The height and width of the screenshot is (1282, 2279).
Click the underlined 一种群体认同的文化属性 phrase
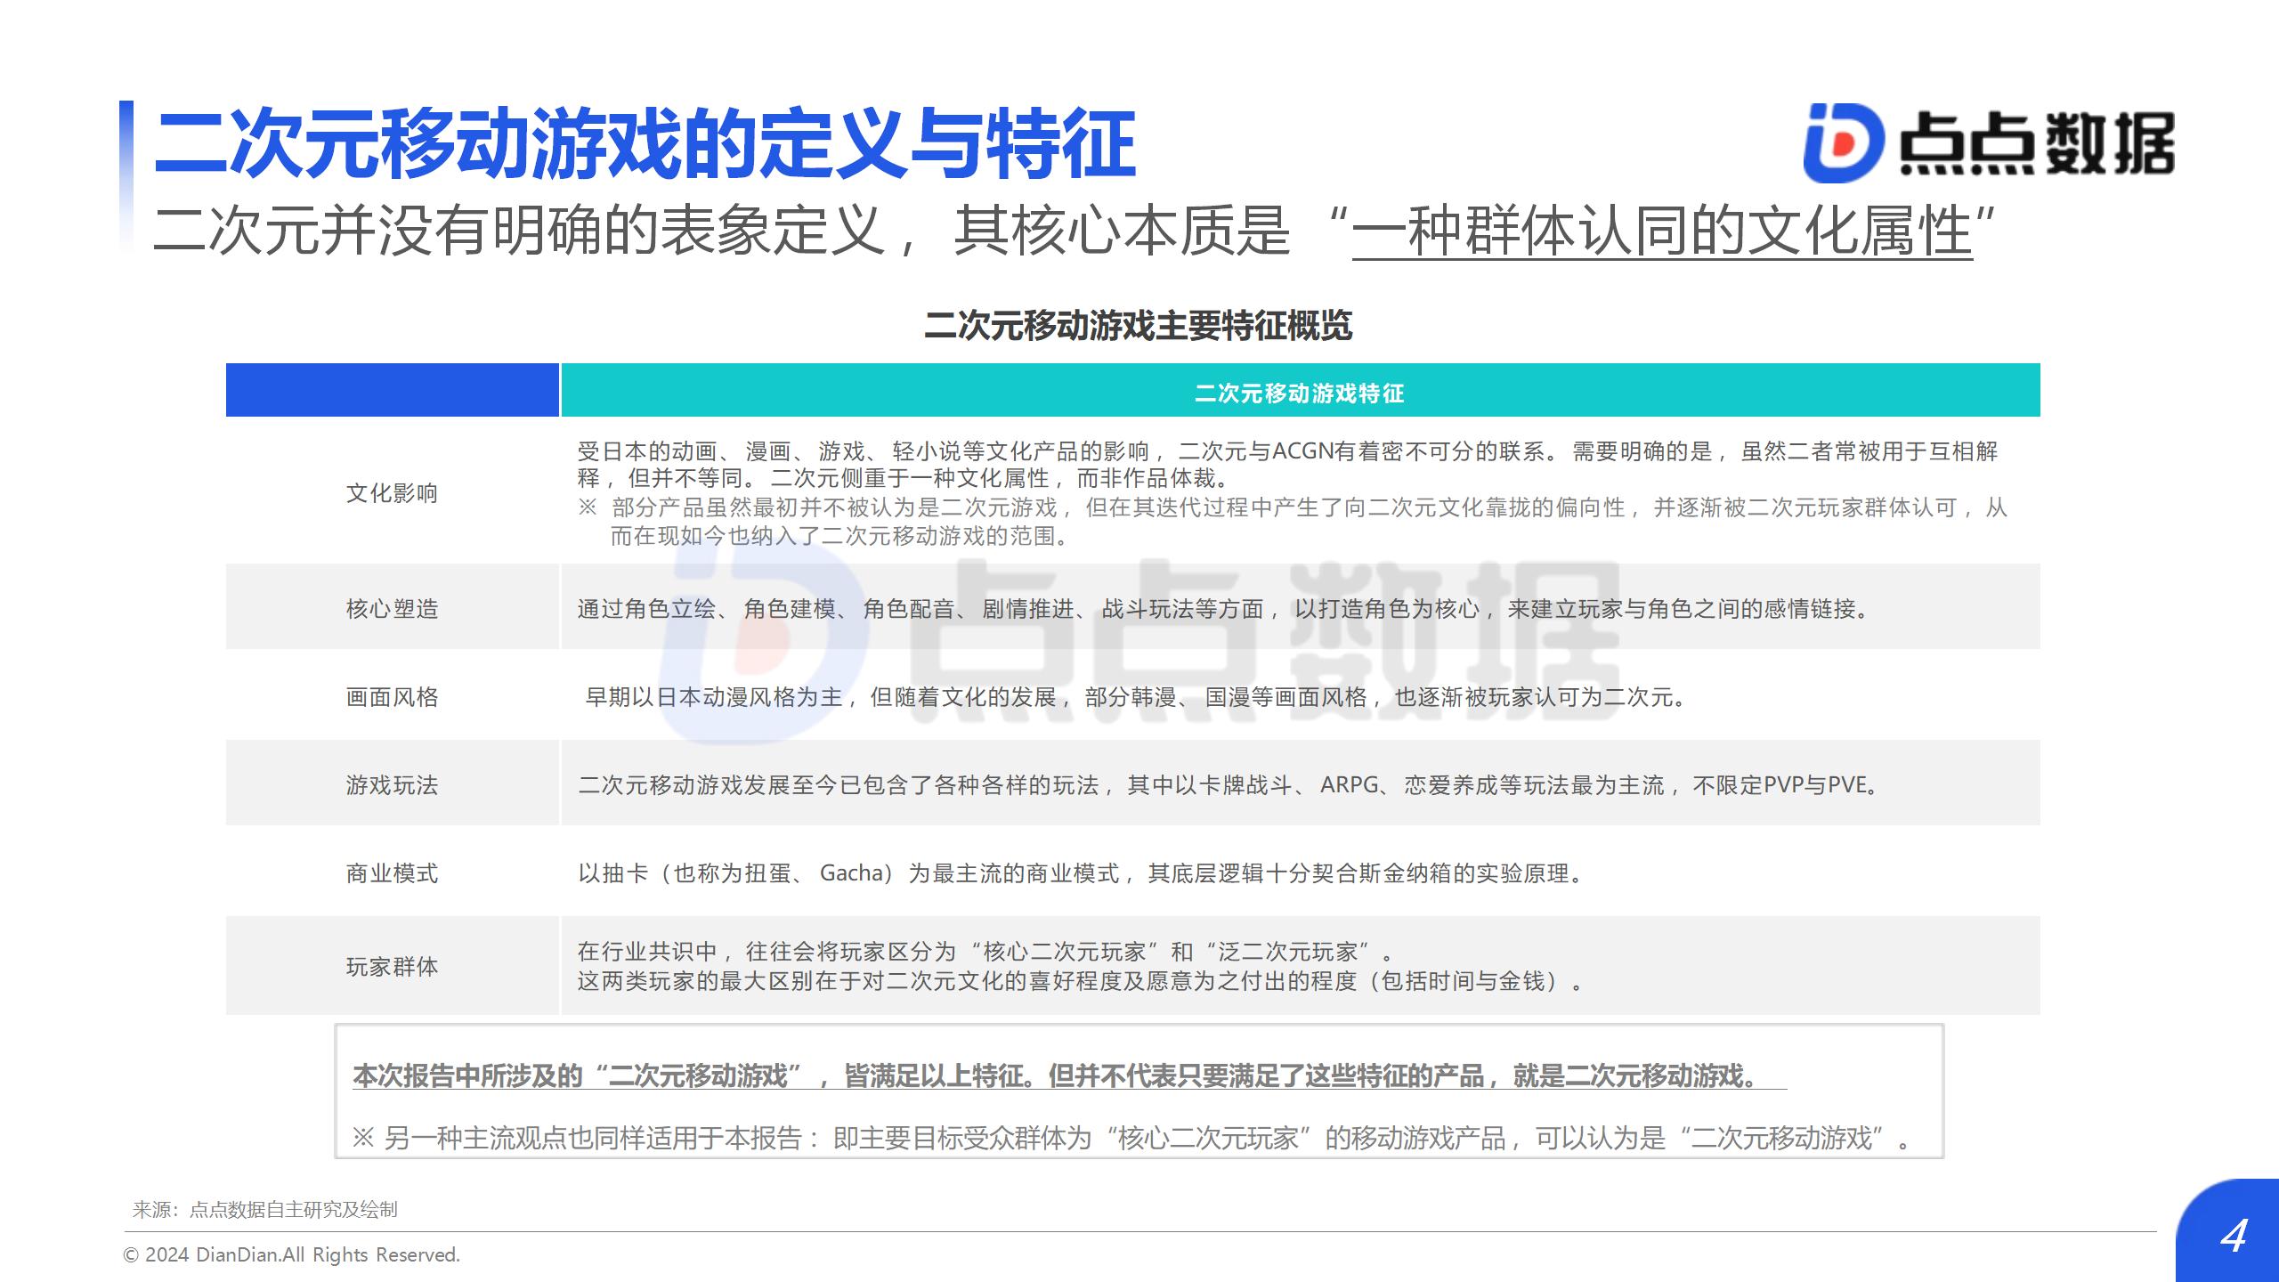click(1661, 231)
